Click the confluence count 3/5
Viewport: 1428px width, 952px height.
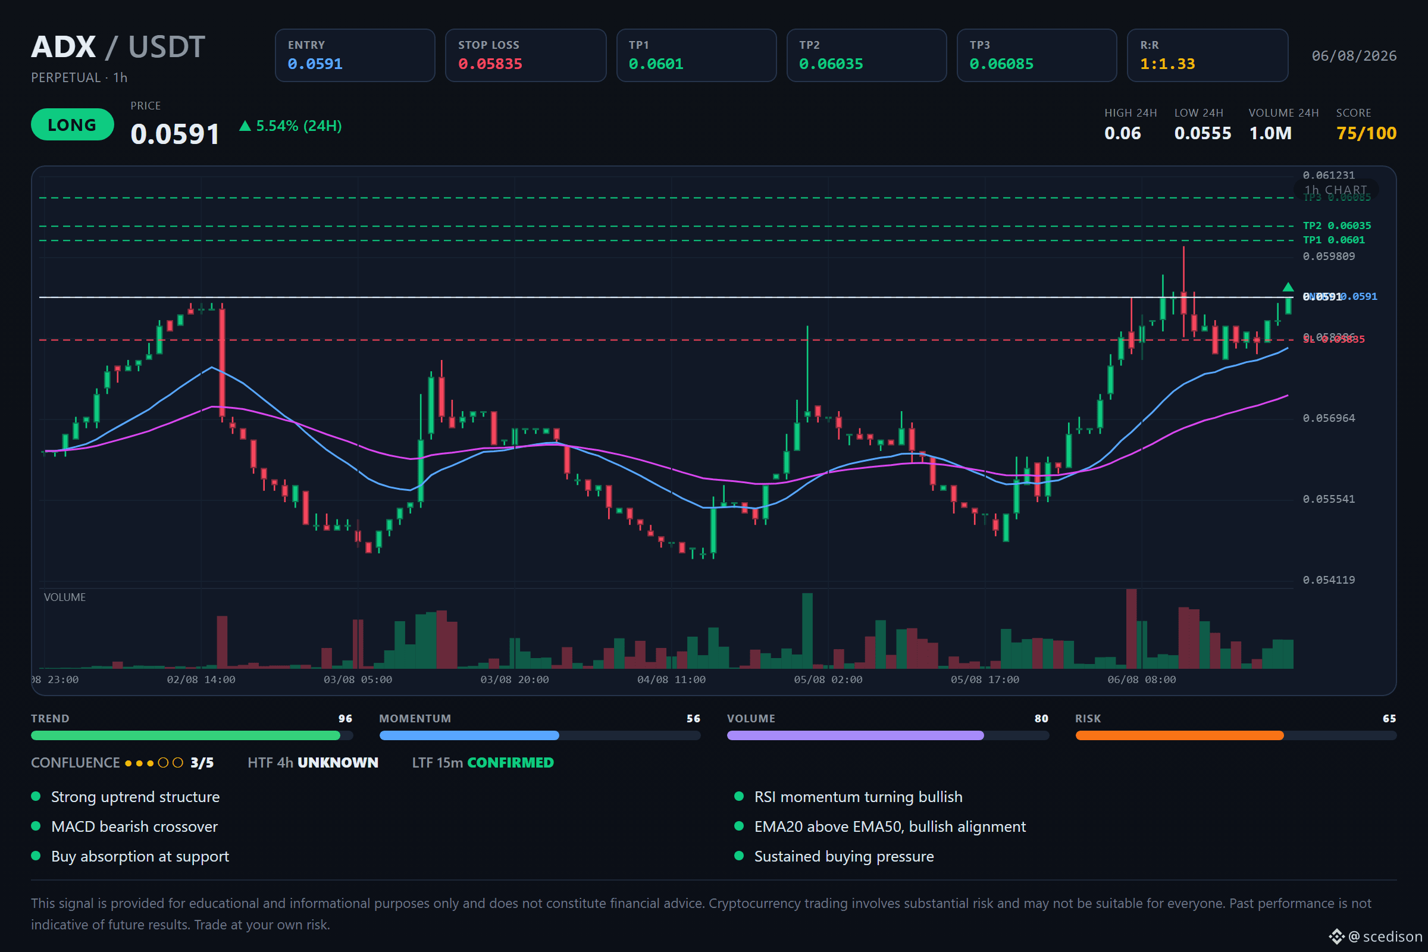coord(202,763)
